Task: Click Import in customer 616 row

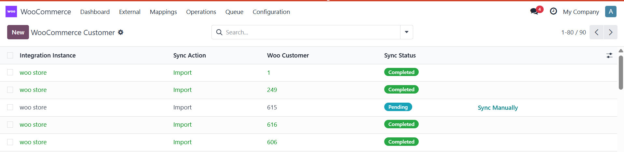Action: (183, 124)
